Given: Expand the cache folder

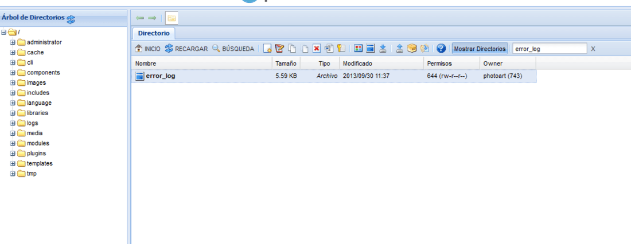Looking at the screenshot, I should tap(13, 52).
